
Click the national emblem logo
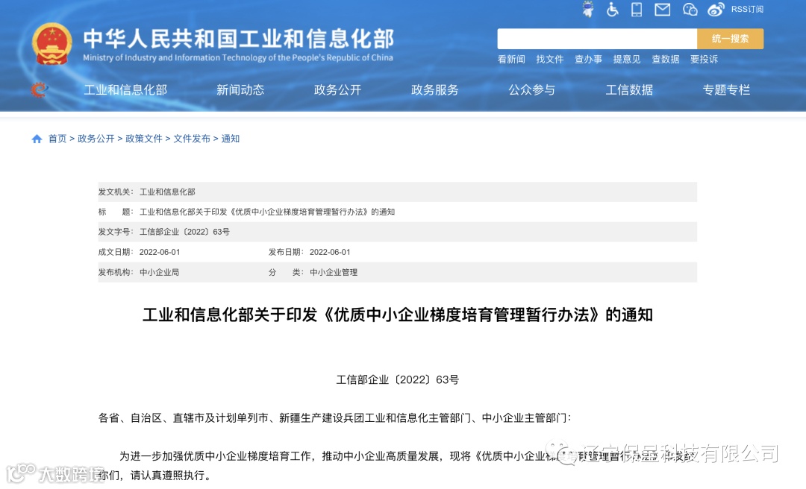[51, 44]
